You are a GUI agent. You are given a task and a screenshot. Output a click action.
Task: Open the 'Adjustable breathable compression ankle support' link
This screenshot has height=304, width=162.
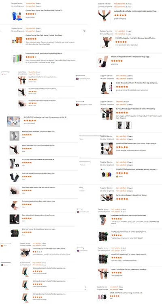[135, 11]
